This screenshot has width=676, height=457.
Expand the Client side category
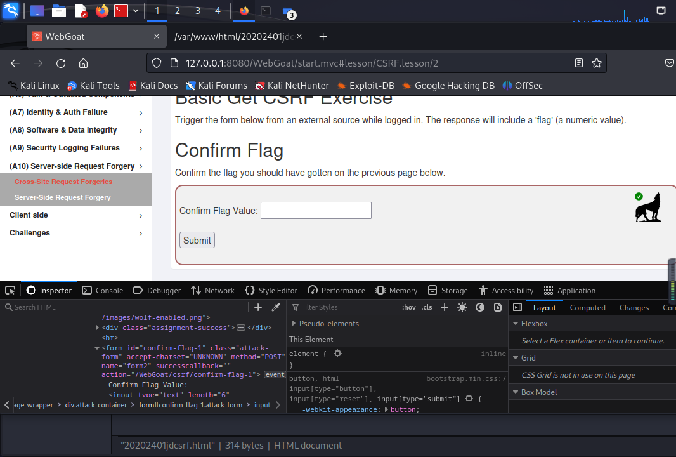point(76,215)
